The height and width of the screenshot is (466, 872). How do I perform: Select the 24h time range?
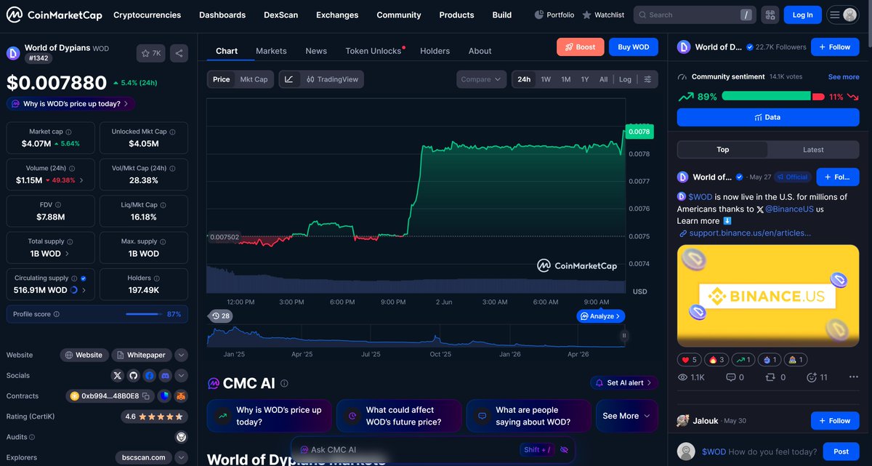[524, 79]
